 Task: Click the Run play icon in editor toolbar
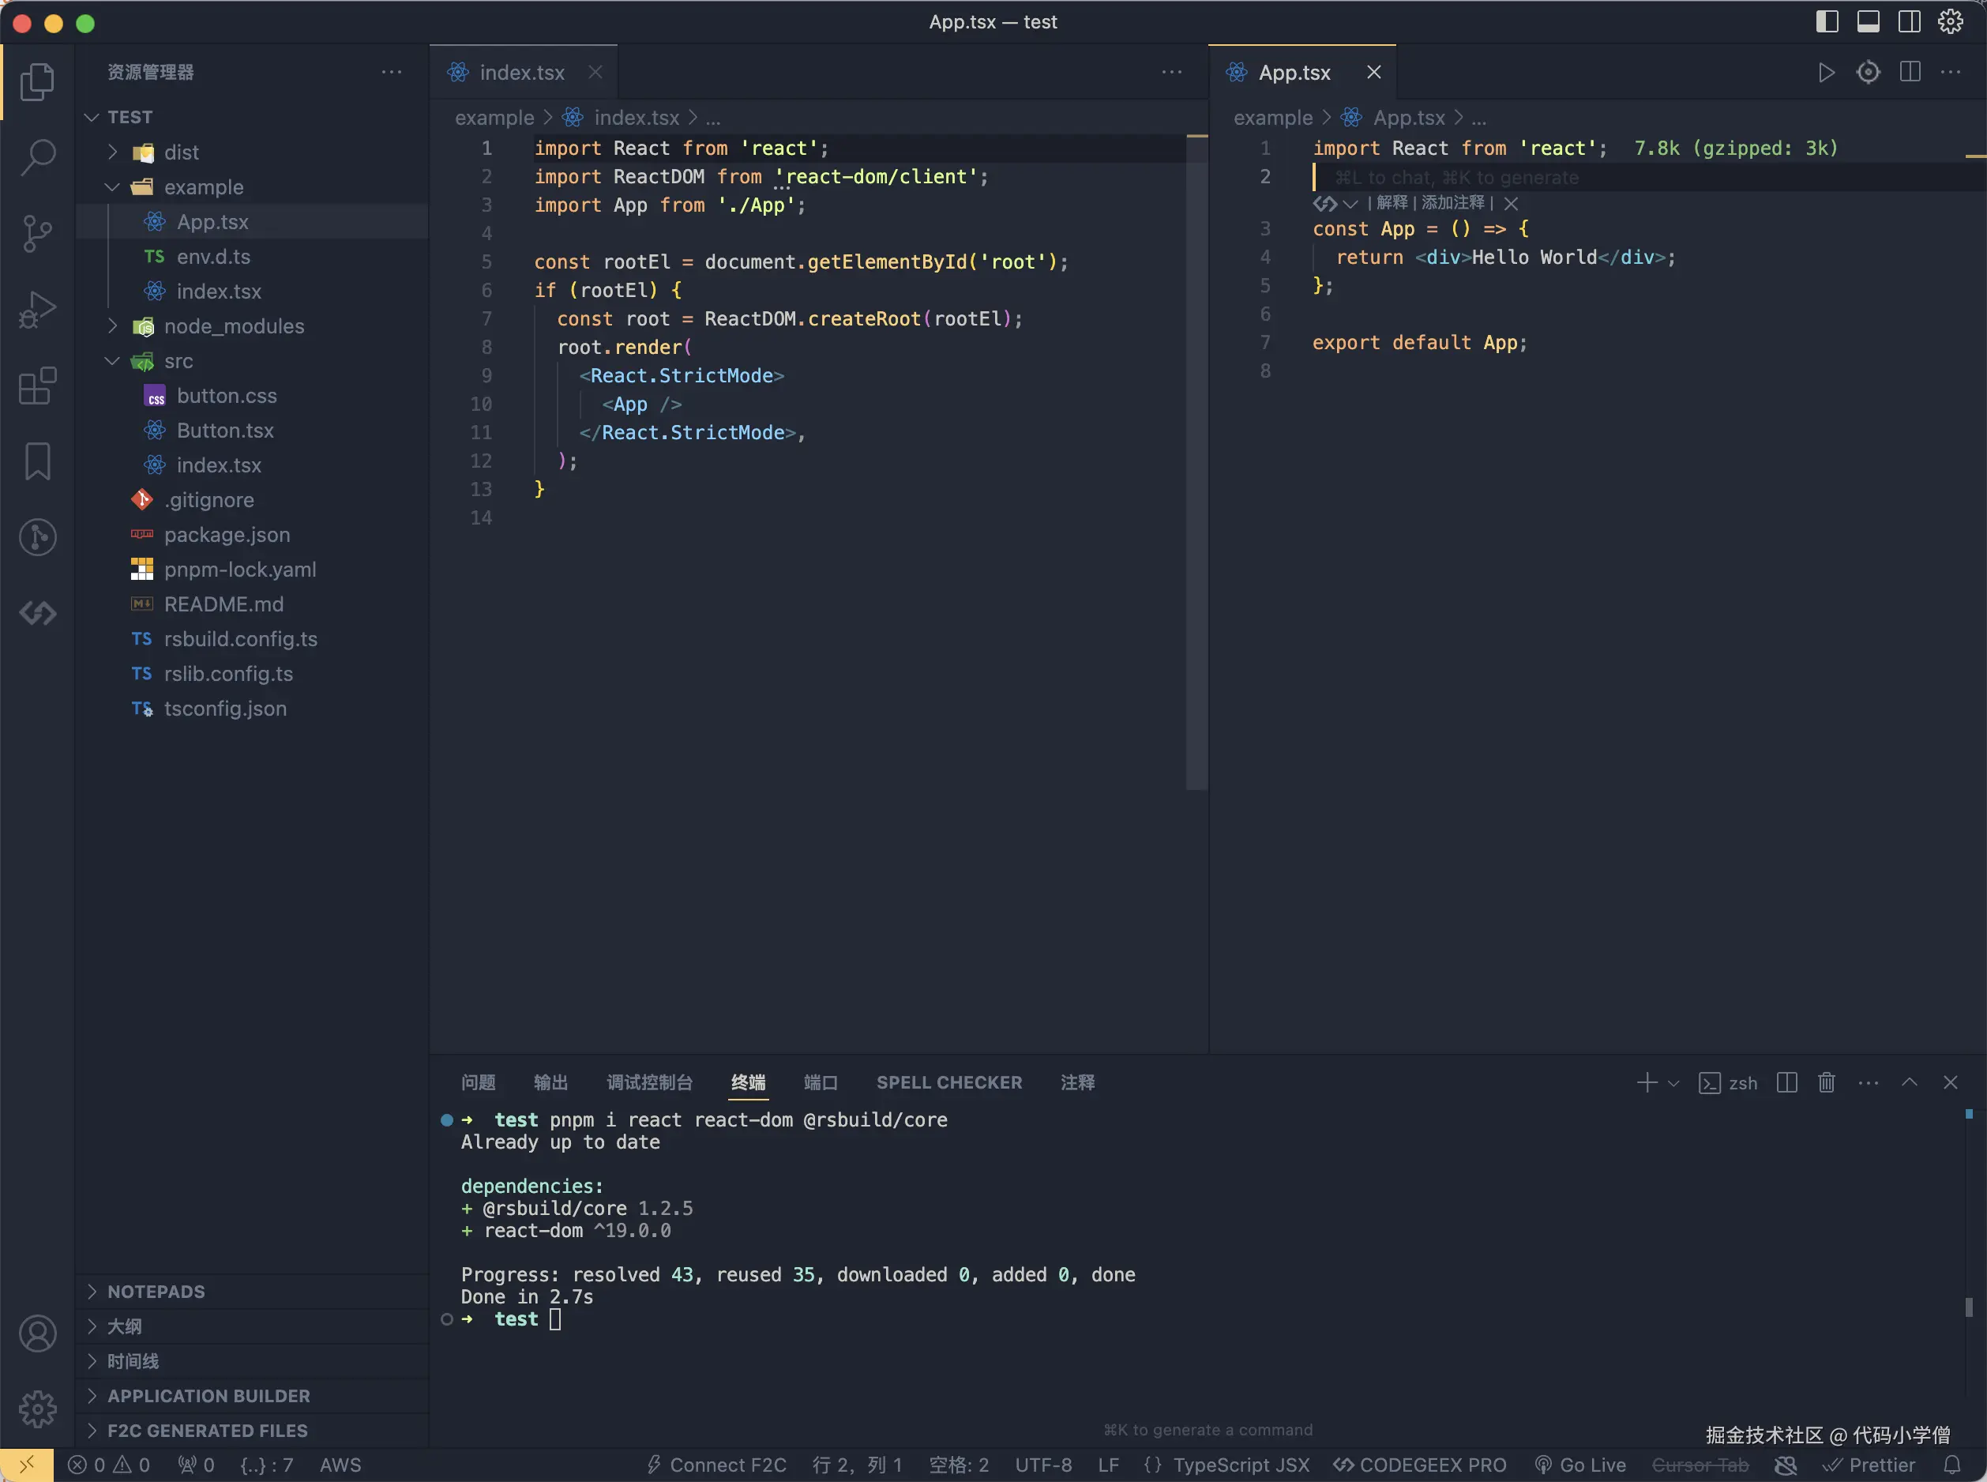tap(1826, 73)
